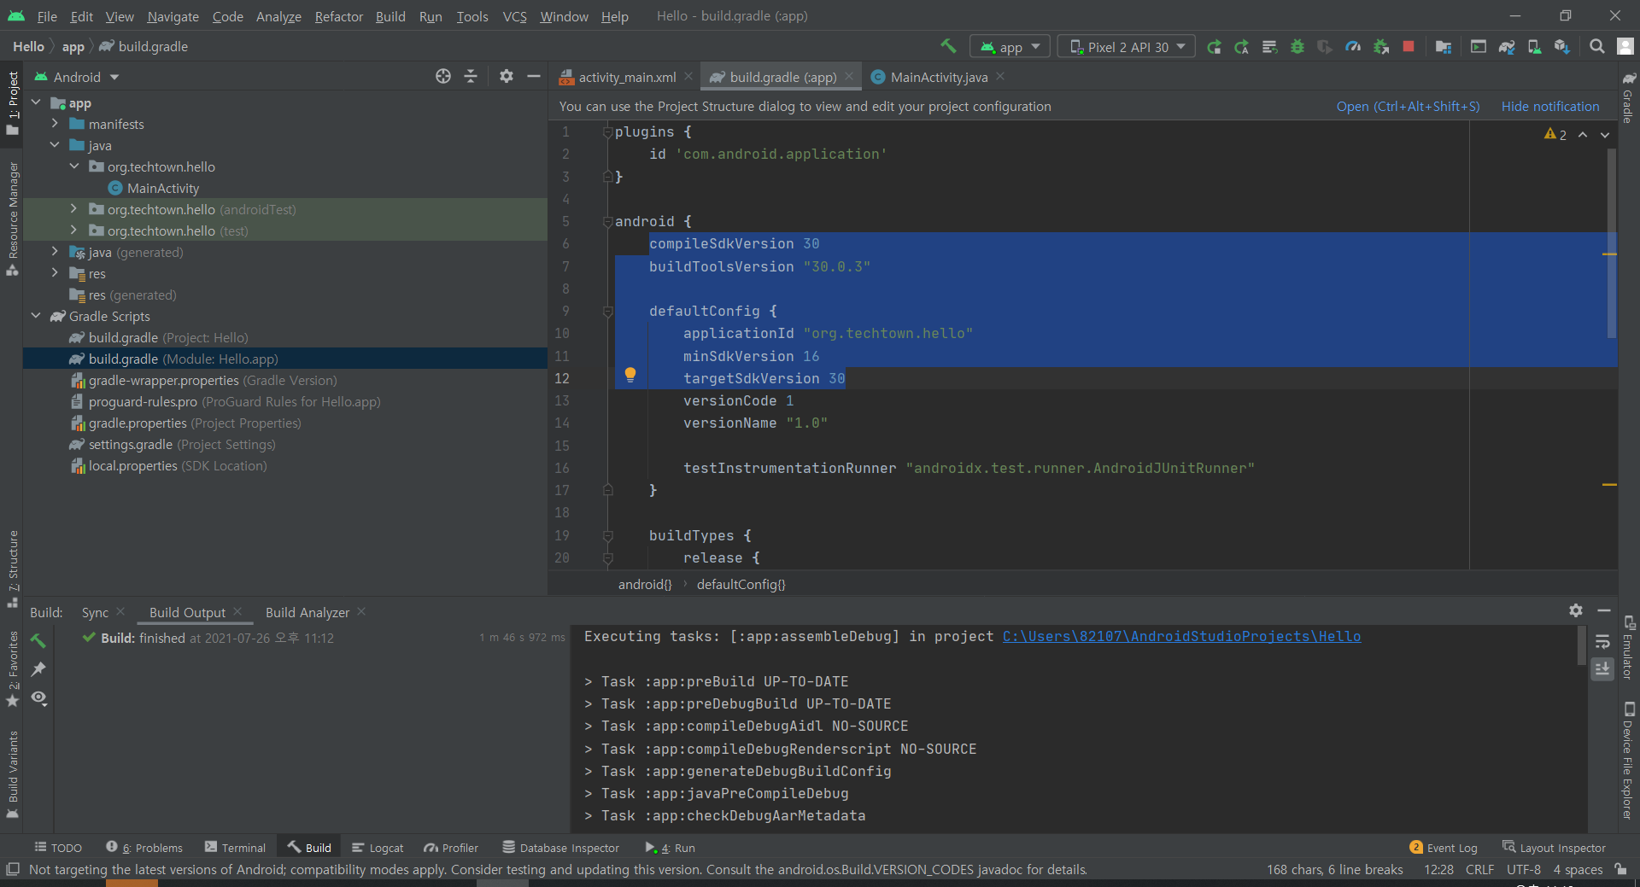Expand the res folder
This screenshot has width=1640, height=887.
point(56,273)
